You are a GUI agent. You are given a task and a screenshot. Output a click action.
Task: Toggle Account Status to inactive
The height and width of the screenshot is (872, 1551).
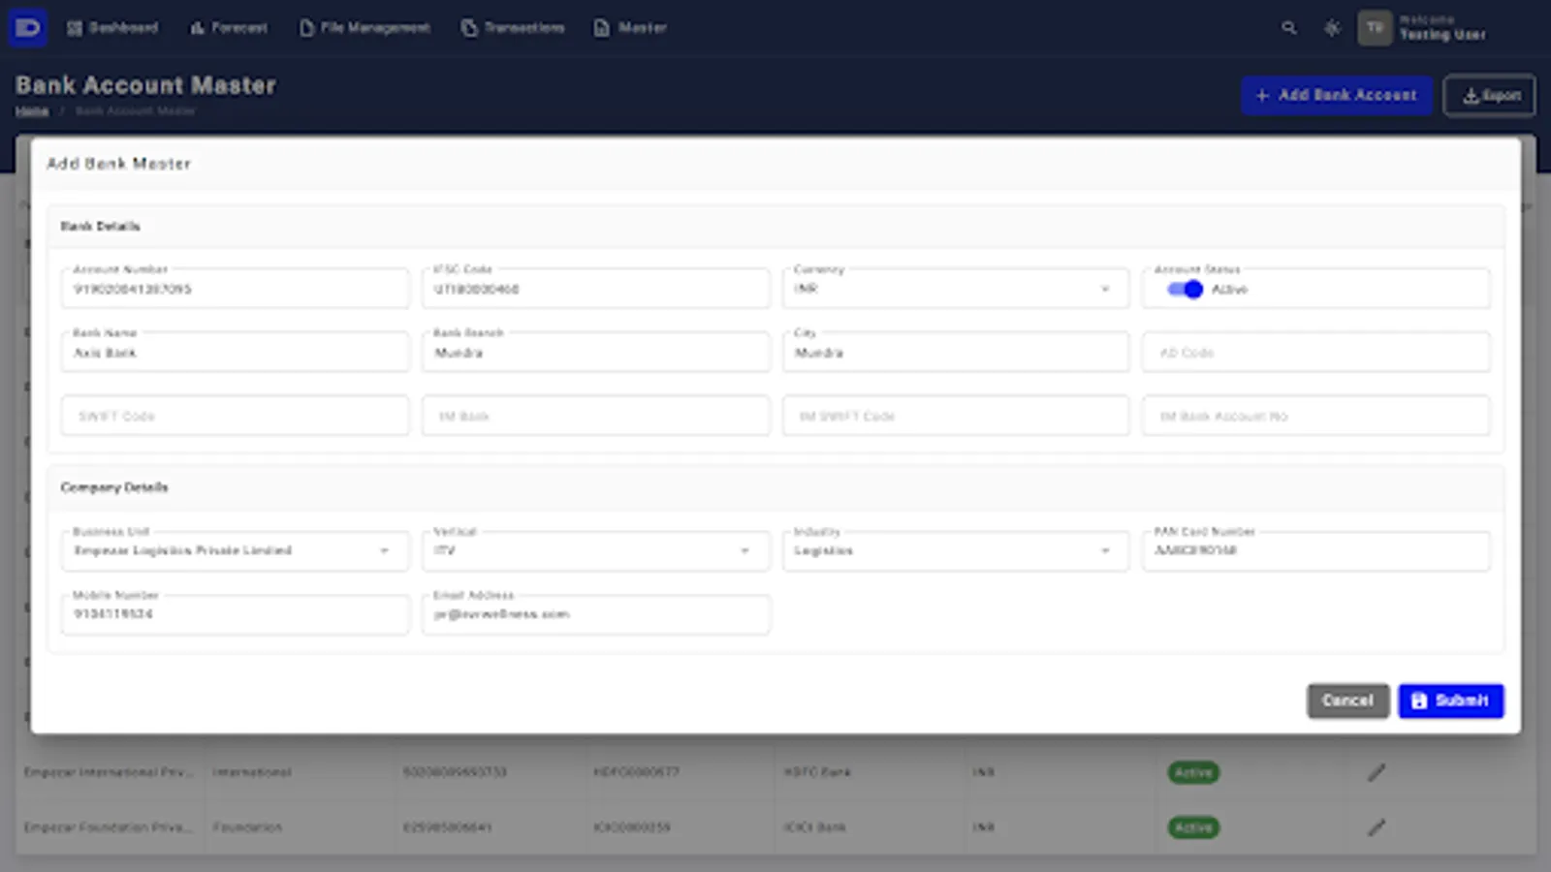pyautogui.click(x=1182, y=289)
